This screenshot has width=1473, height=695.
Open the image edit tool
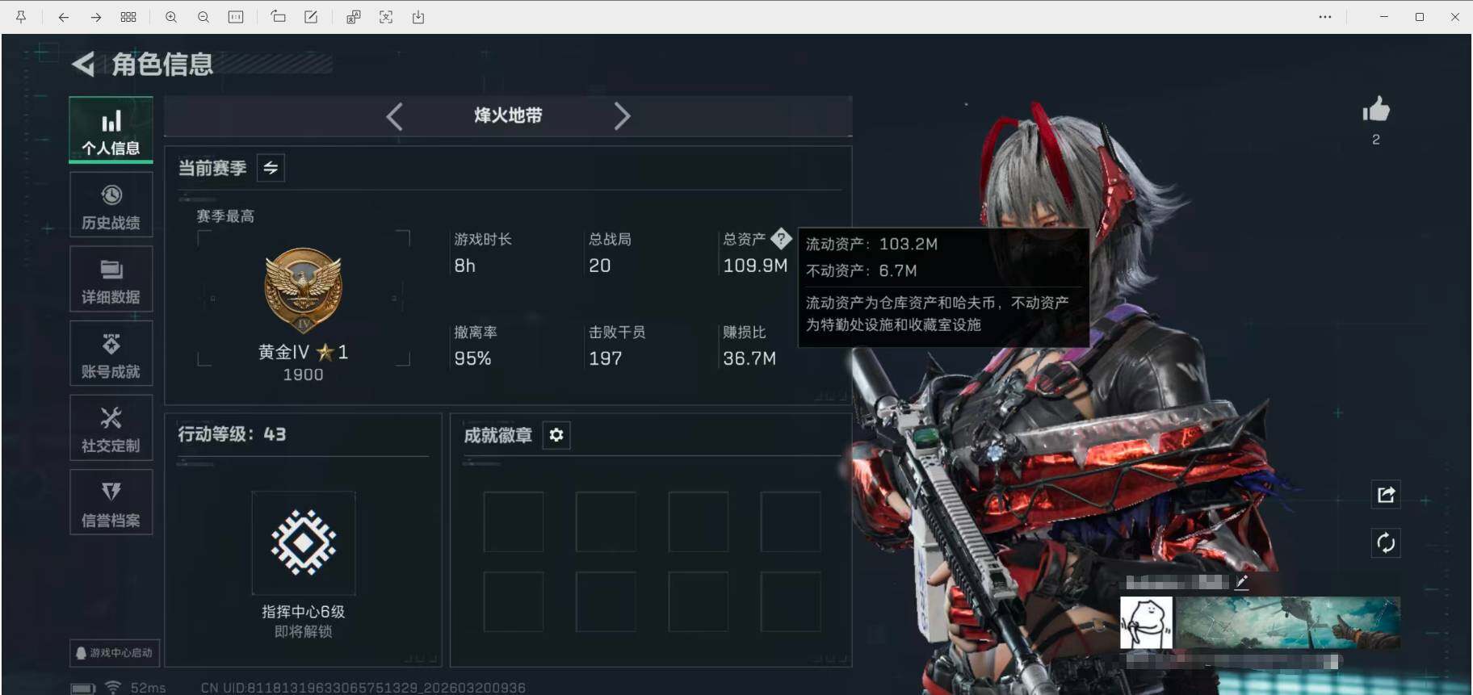(311, 17)
